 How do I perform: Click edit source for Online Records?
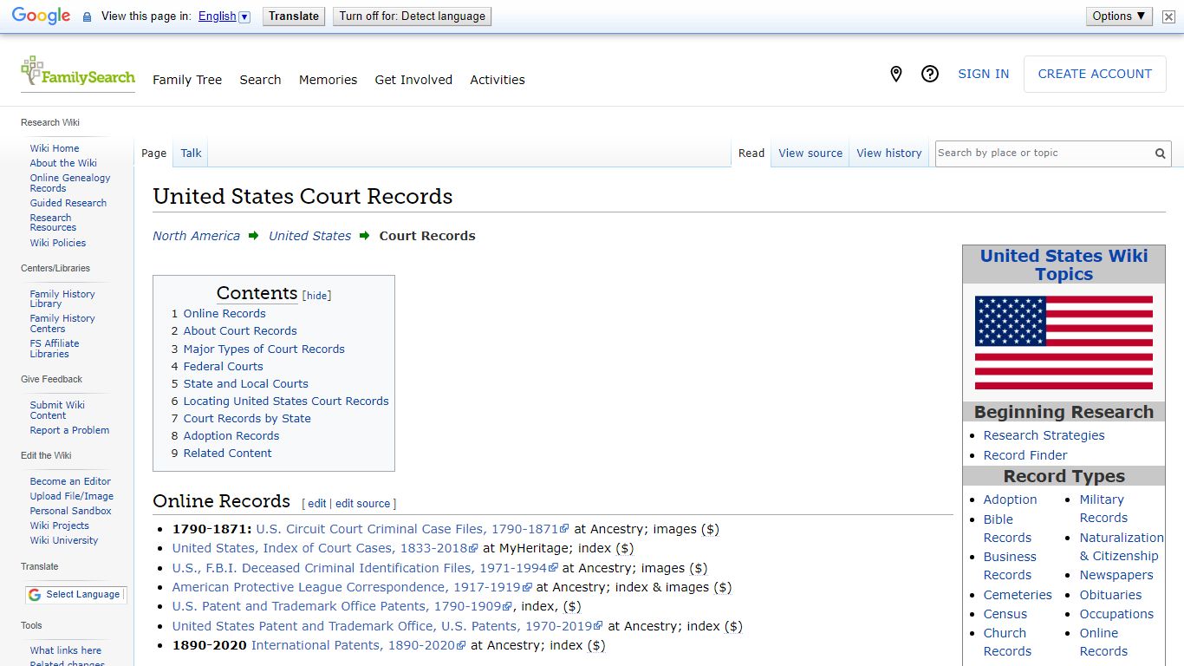pyautogui.click(x=363, y=504)
